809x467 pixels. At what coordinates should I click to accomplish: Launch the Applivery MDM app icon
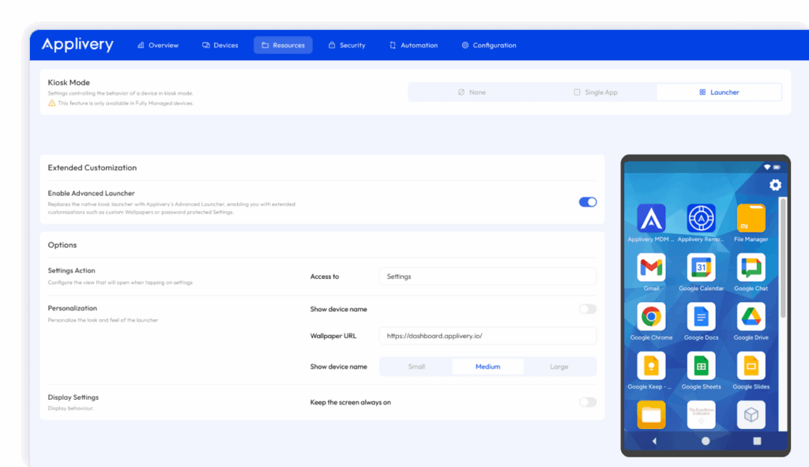click(650, 220)
